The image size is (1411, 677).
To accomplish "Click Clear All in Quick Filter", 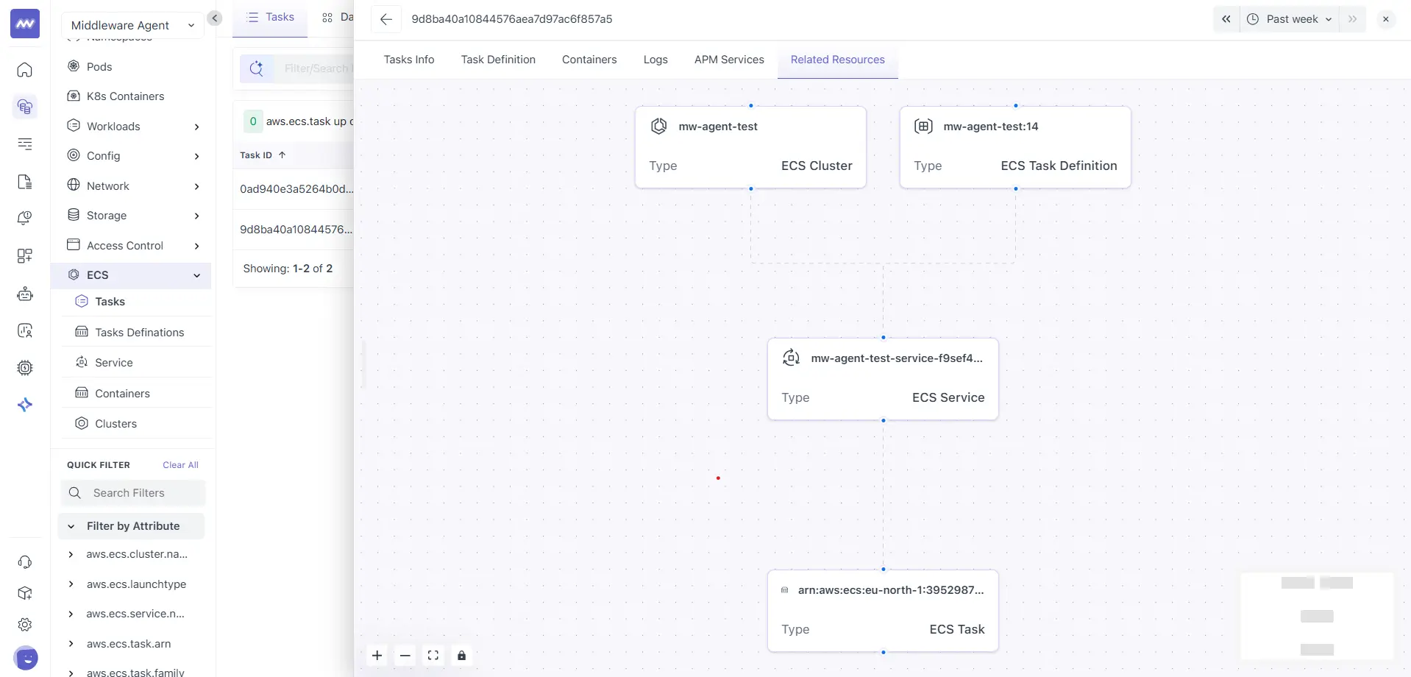I will coord(180,464).
